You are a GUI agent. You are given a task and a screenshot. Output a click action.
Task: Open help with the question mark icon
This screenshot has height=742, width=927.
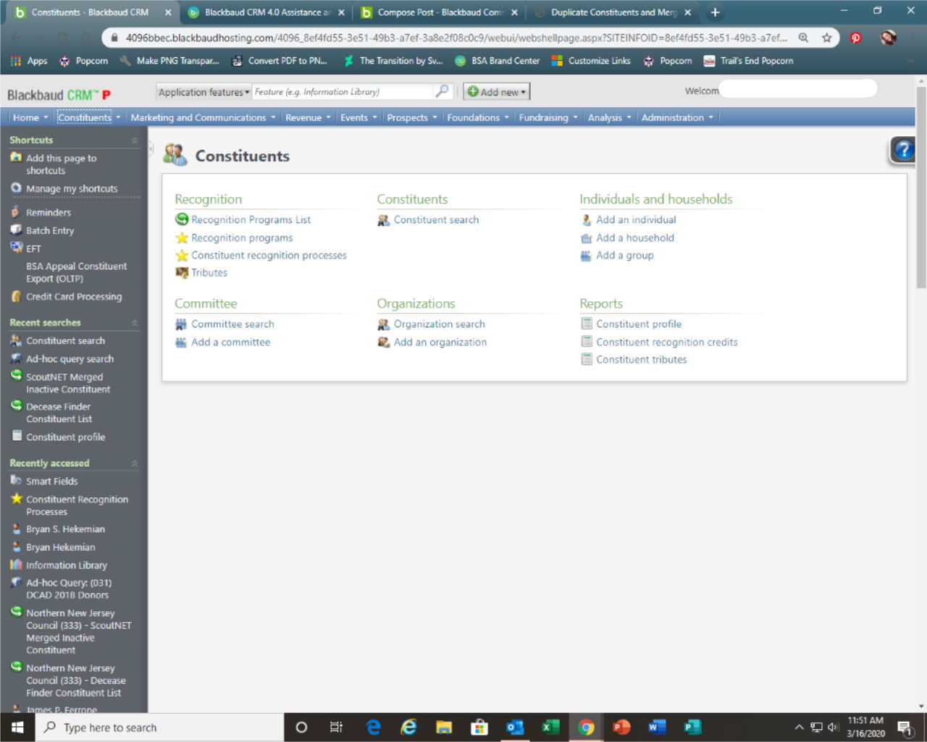click(x=904, y=150)
